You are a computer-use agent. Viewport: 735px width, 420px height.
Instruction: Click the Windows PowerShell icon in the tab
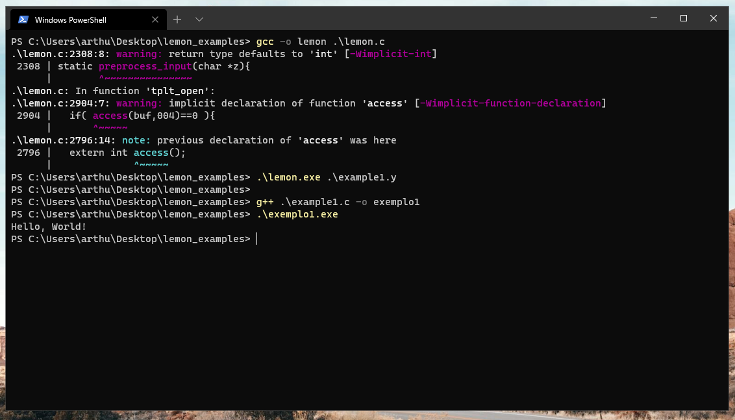(23, 19)
